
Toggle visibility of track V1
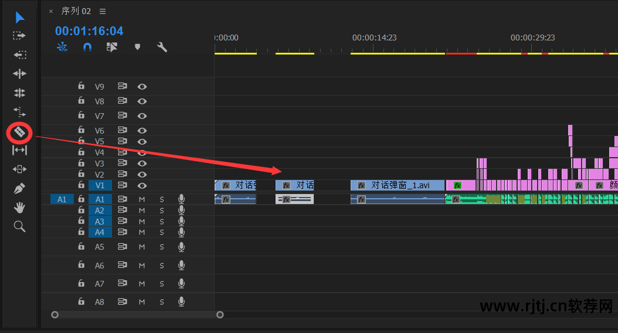coord(142,186)
